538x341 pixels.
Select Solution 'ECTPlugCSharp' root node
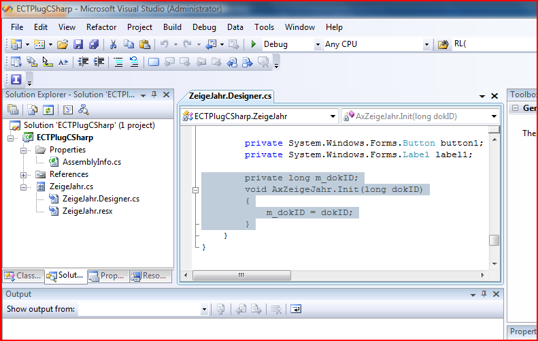pos(89,125)
